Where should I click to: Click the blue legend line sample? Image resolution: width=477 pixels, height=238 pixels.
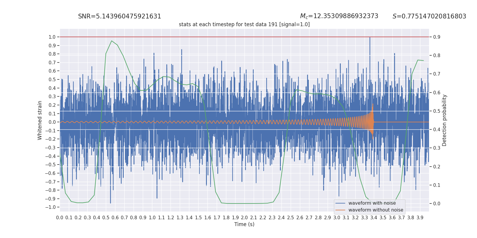click(340, 203)
